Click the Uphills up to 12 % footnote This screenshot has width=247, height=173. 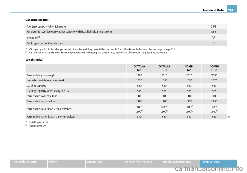coord(39,122)
